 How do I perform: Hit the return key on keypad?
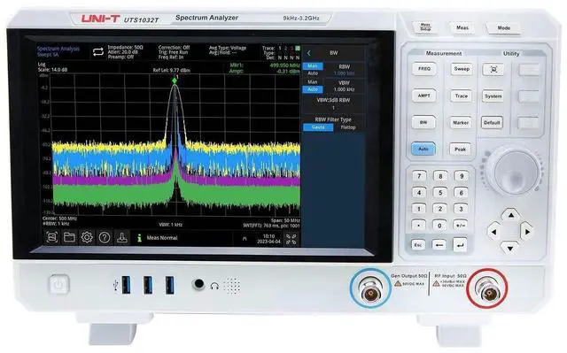click(x=460, y=245)
